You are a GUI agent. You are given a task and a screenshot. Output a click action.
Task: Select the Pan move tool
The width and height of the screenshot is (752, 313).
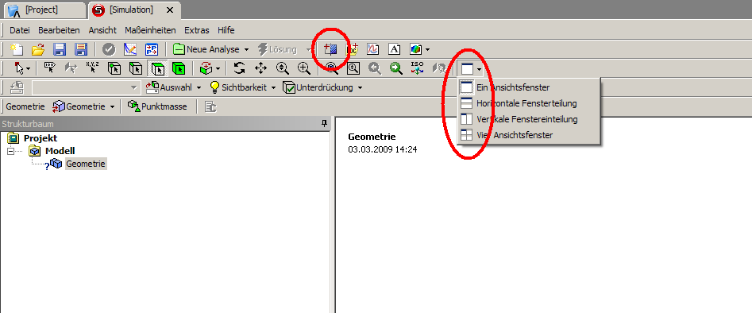261,68
